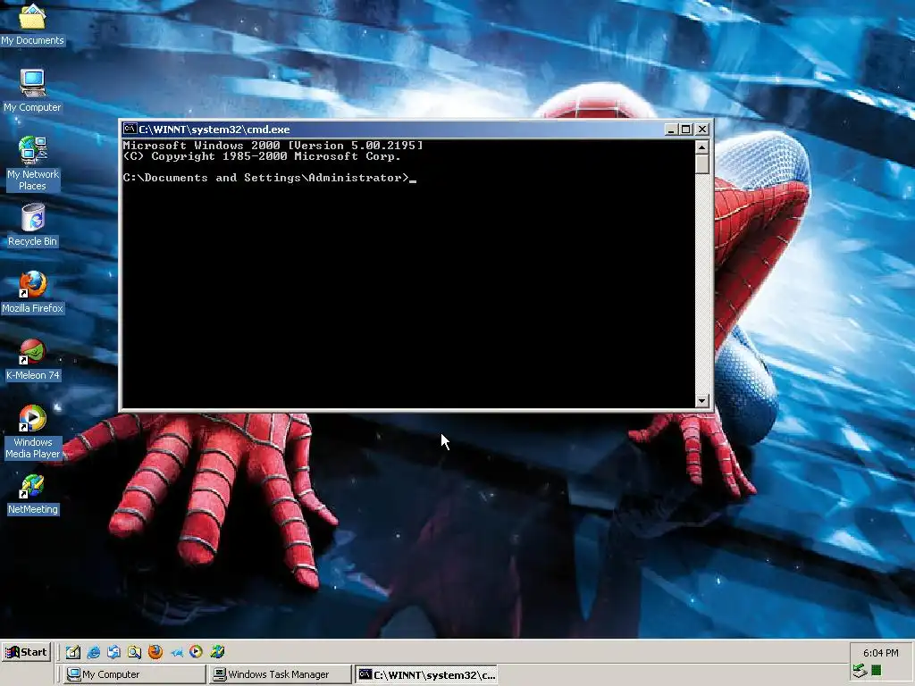The width and height of the screenshot is (915, 686).
Task: Select the Mozilla Firefox desktop shortcut
Action: point(32,292)
